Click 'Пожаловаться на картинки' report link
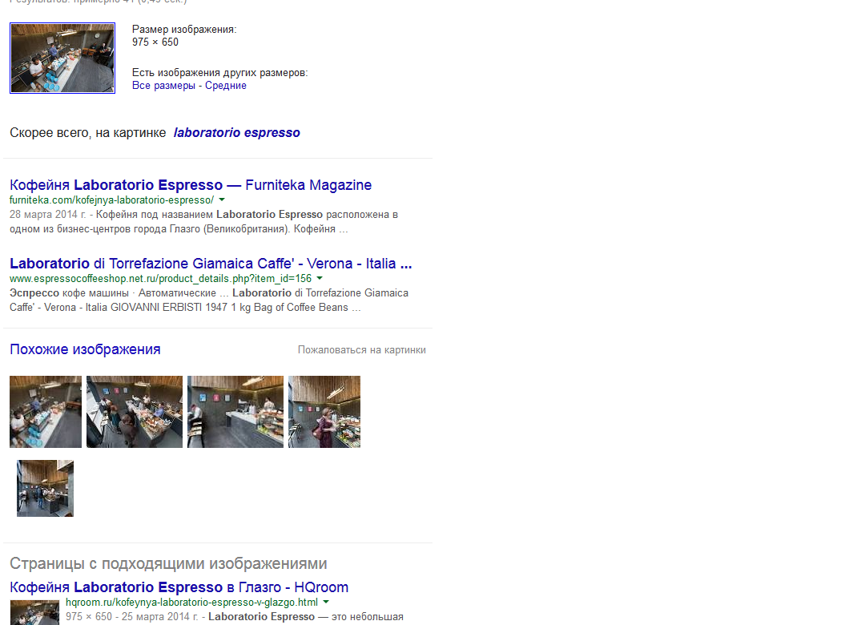Viewport: 853px width, 625px height. coord(362,350)
